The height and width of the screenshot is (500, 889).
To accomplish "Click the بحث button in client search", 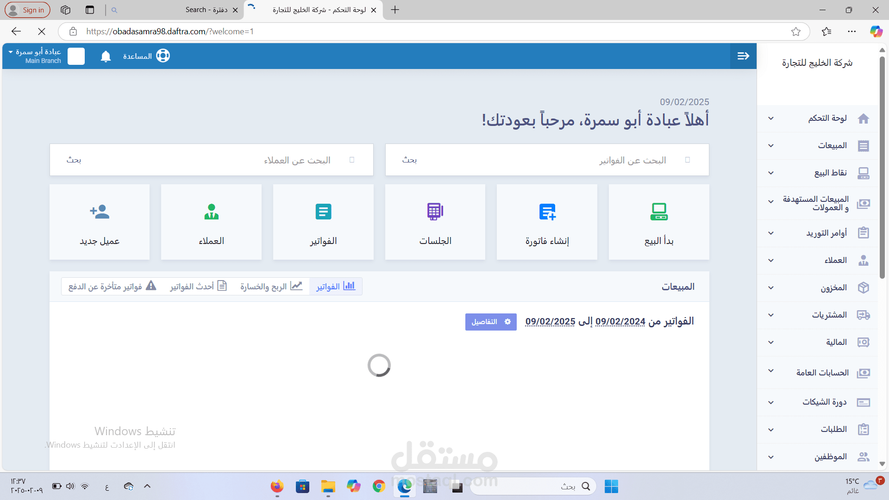I will (74, 160).
